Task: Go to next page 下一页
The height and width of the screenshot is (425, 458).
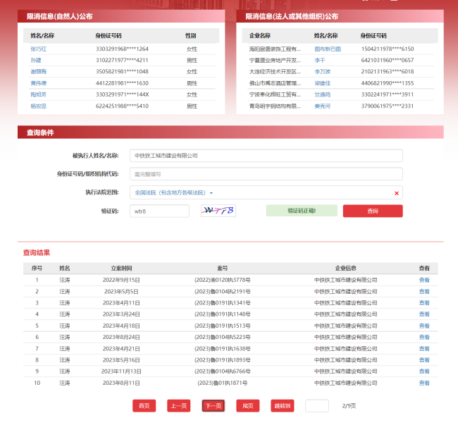Action: pos(213,406)
